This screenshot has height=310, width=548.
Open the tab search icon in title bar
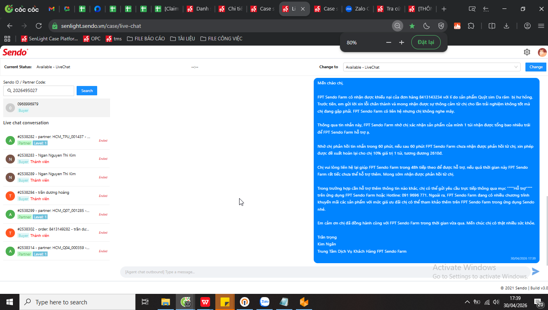pos(472,9)
